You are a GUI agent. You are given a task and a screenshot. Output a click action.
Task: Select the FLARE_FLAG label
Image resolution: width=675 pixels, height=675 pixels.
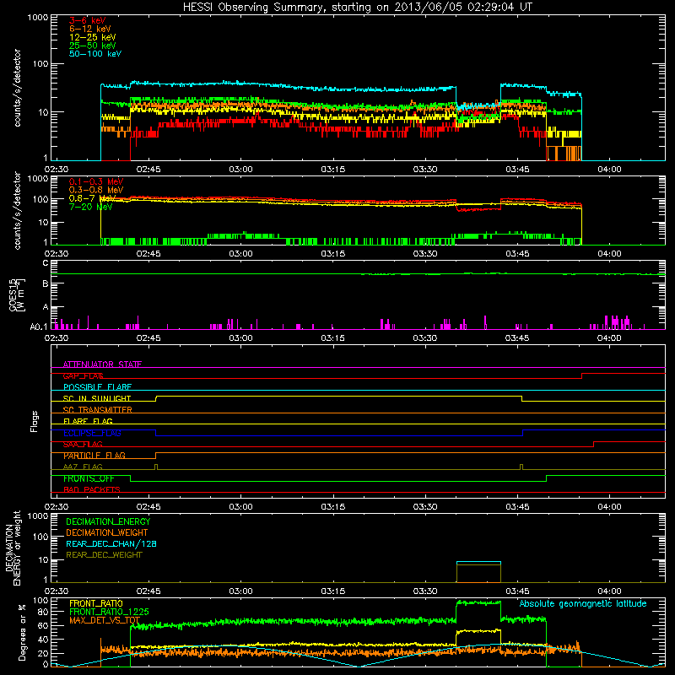(x=88, y=421)
